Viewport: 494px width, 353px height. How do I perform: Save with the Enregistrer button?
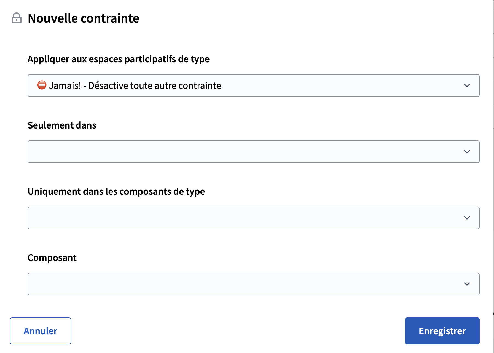tap(442, 331)
